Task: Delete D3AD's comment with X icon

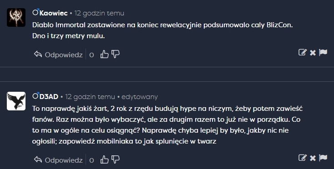Action: [313, 158]
